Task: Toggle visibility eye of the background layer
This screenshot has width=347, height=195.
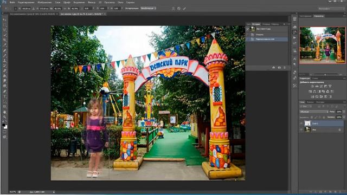Action: tap(301, 130)
